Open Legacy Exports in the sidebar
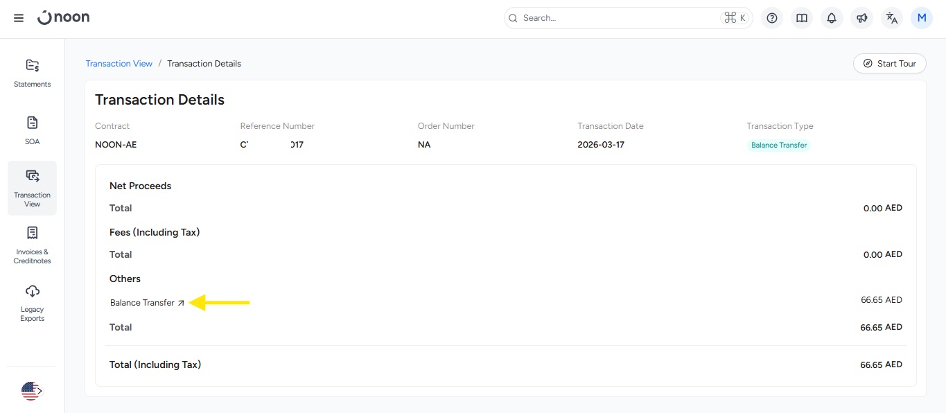The width and height of the screenshot is (946, 413). point(32,303)
